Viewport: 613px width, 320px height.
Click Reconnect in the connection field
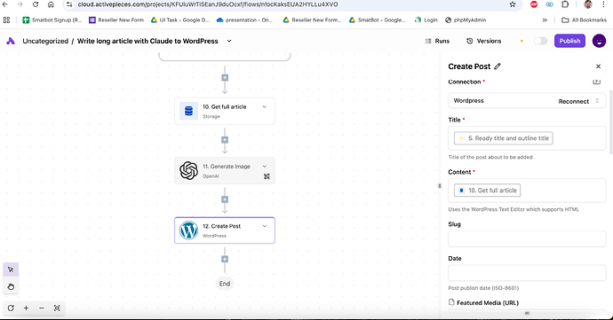point(574,101)
